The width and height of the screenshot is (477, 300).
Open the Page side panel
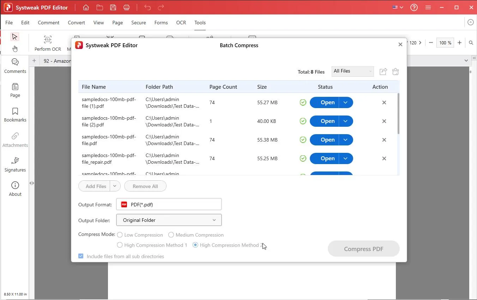coord(15,90)
